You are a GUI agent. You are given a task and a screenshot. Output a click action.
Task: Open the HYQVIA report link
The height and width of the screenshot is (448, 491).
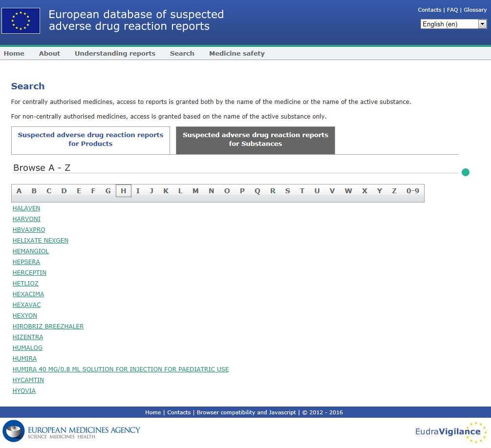[24, 391]
